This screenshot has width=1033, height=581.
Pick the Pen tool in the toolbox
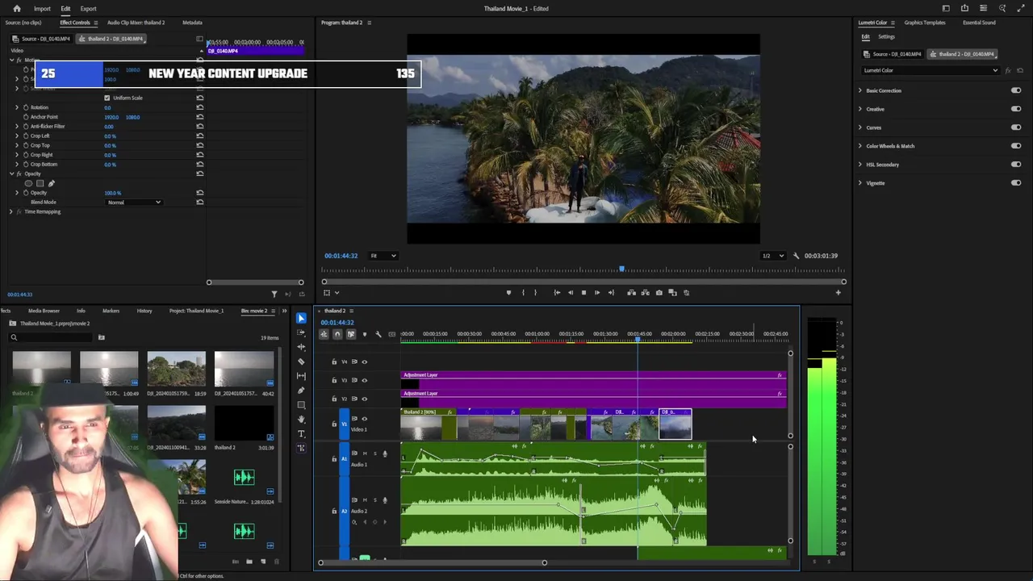pyautogui.click(x=301, y=390)
